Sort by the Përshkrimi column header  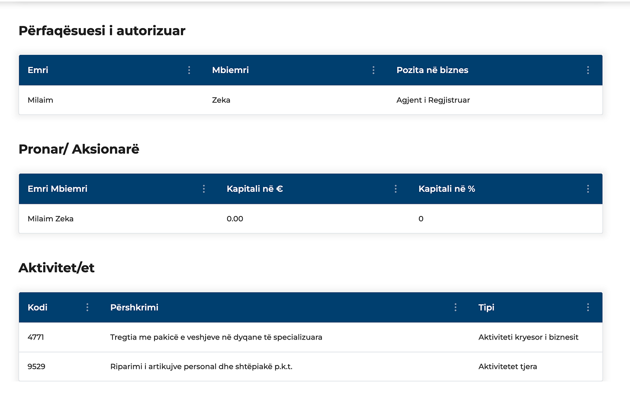(134, 307)
